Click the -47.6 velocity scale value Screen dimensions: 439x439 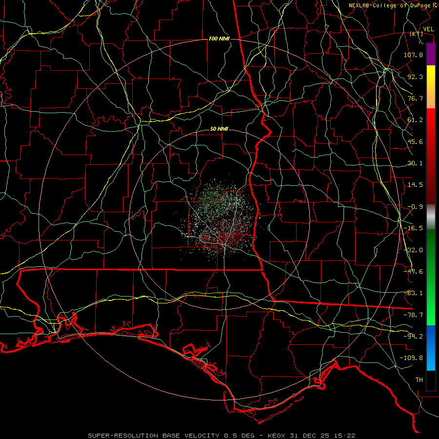(413, 272)
